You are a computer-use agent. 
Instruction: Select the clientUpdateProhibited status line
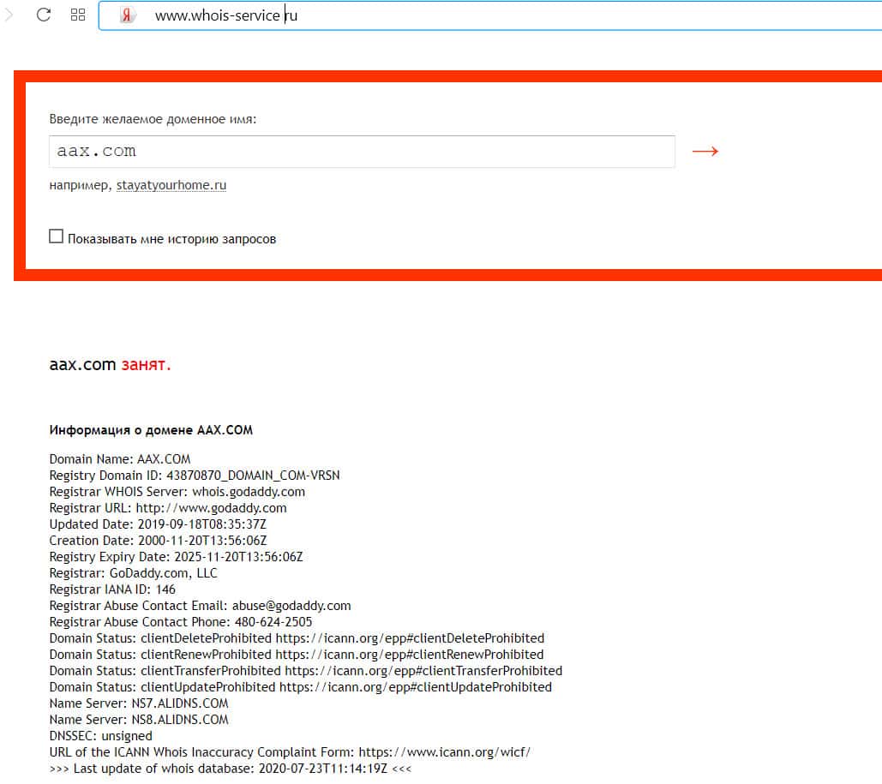(x=301, y=687)
